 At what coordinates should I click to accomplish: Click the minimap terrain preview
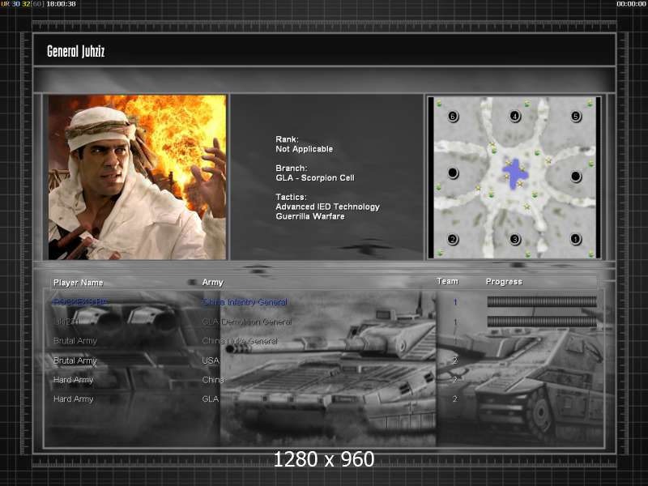(514, 177)
